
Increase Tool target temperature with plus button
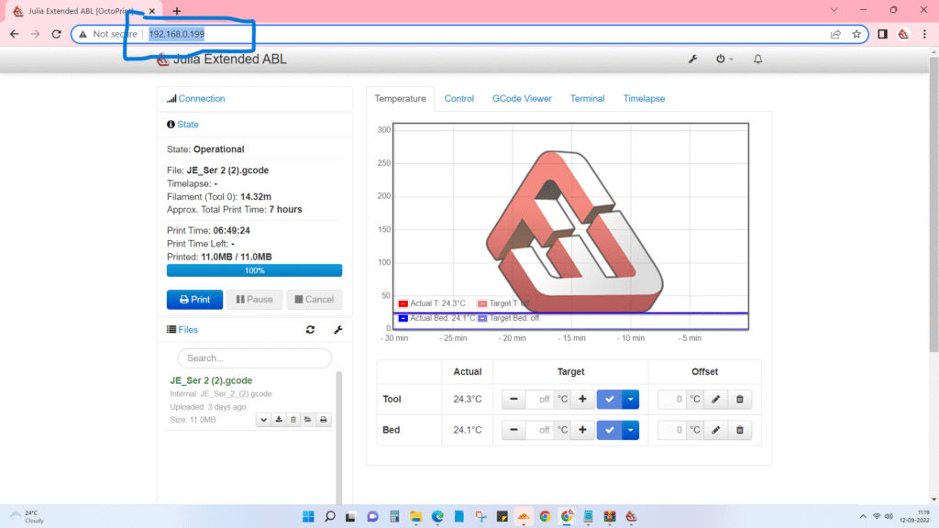[582, 400]
